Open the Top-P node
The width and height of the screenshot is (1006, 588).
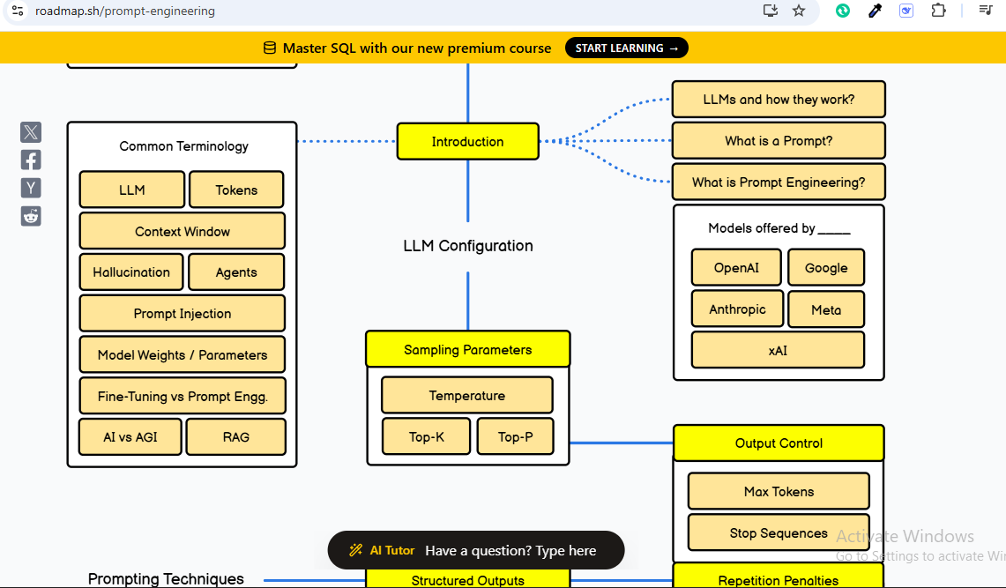[515, 436]
